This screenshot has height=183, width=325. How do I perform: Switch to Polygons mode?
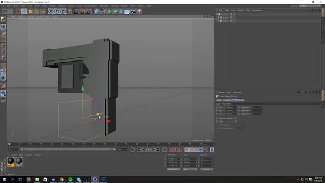(3, 58)
